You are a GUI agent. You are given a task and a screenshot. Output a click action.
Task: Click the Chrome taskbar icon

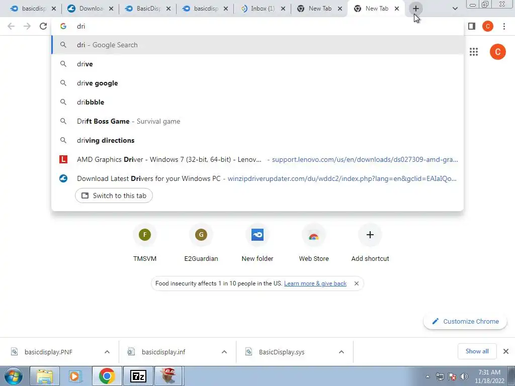[x=107, y=376]
